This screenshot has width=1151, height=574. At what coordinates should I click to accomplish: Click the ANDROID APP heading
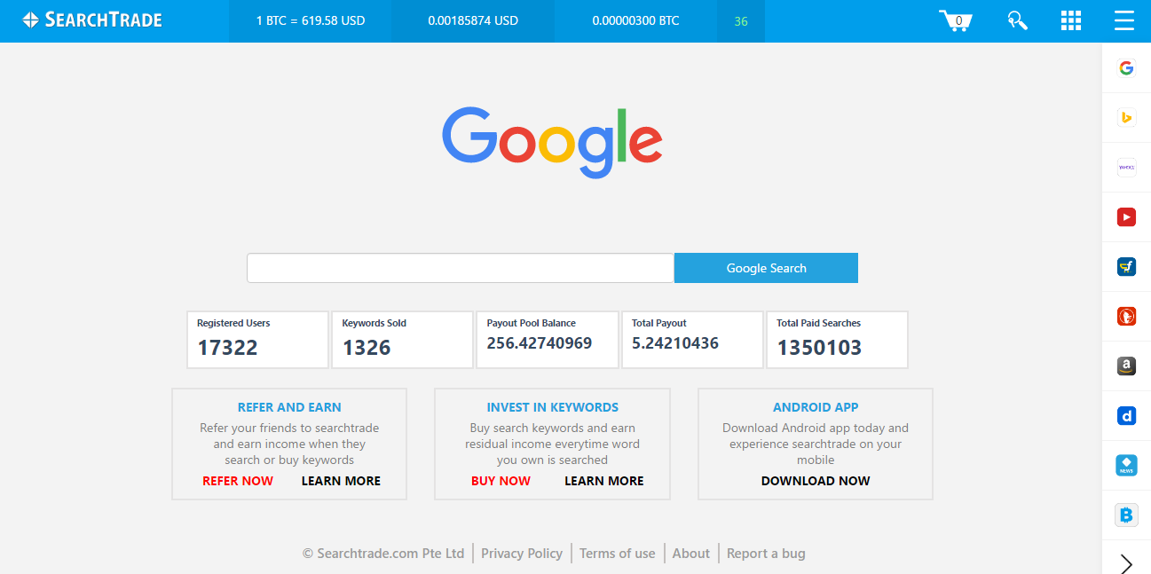(816, 407)
